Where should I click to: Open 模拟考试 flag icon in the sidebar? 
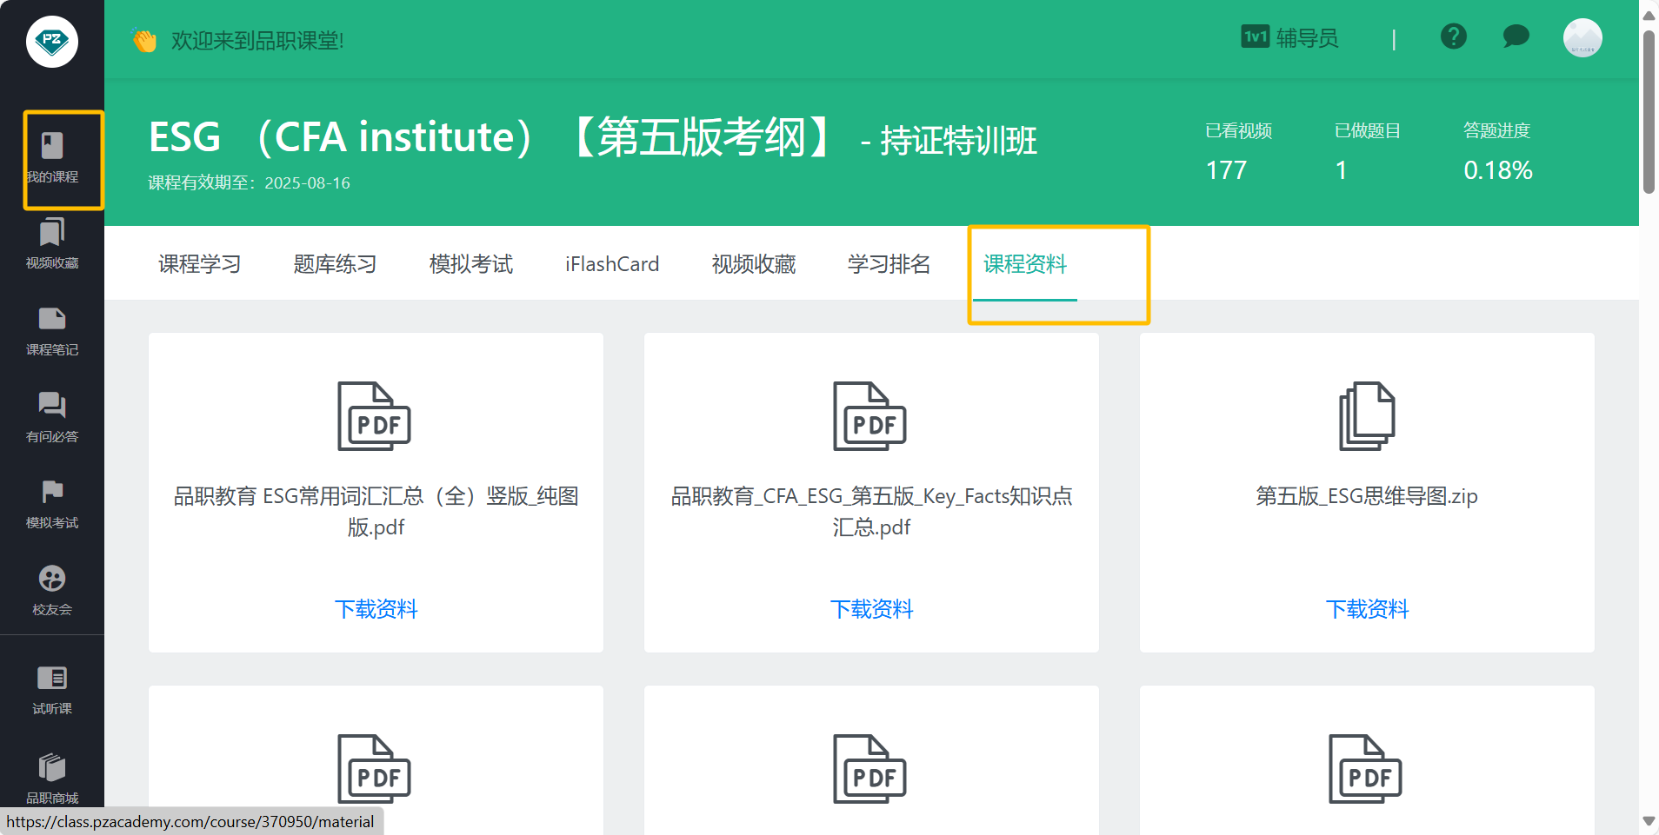click(52, 492)
